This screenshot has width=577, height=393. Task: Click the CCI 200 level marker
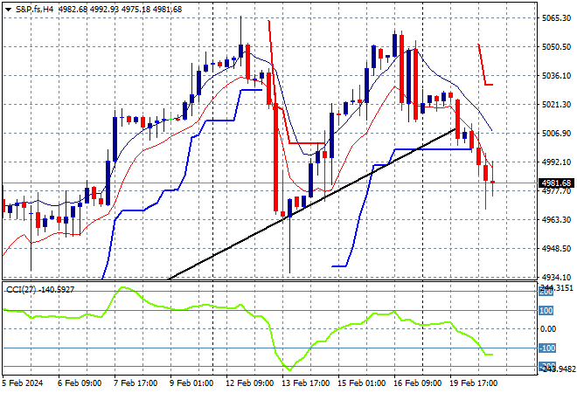tap(546, 292)
